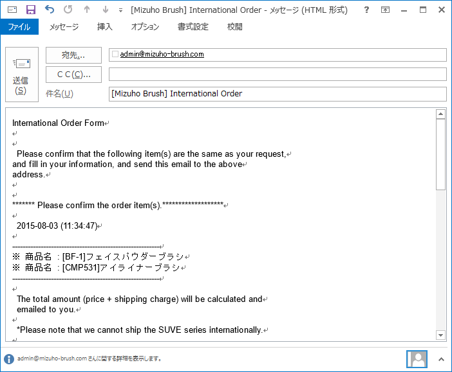Viewport: 452px width, 372px height.
Task: Click the 件名(U) label
Action: point(59,94)
